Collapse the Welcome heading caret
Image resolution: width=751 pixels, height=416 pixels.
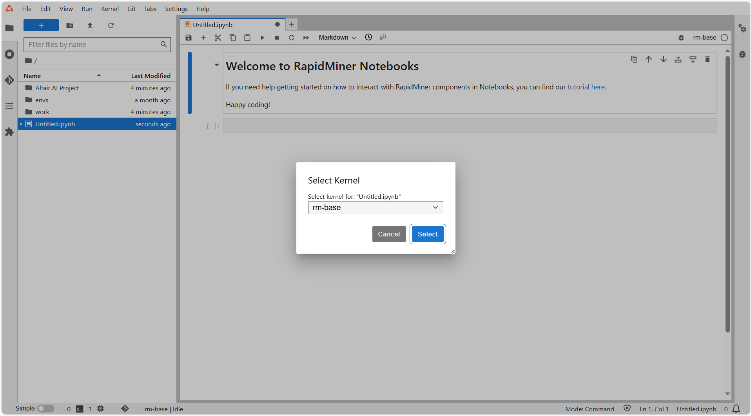[216, 65]
